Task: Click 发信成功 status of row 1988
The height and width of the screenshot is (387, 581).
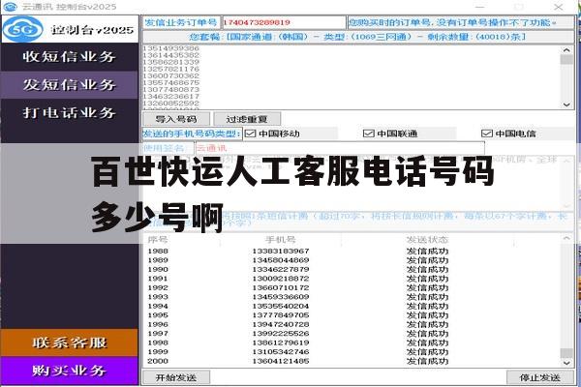Action: click(427, 252)
